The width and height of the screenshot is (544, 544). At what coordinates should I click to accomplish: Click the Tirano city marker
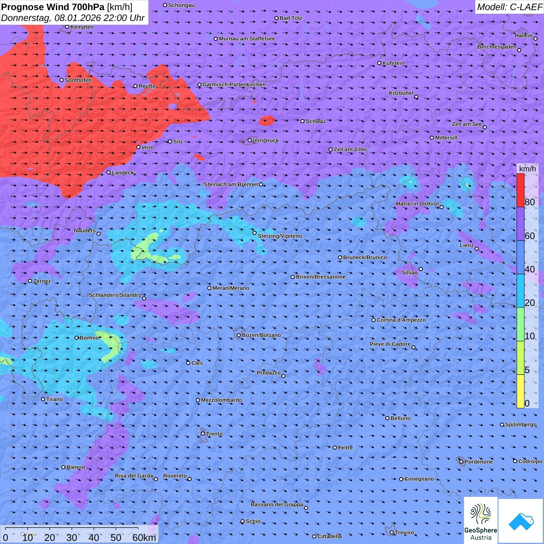click(43, 399)
